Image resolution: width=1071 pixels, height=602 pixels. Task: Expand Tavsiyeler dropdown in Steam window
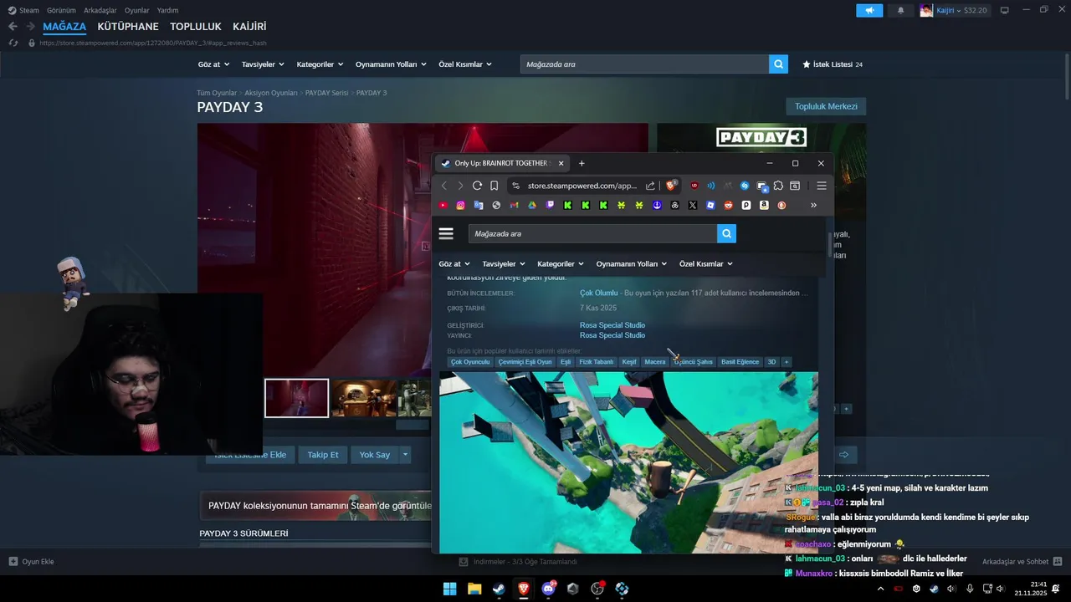(x=263, y=64)
